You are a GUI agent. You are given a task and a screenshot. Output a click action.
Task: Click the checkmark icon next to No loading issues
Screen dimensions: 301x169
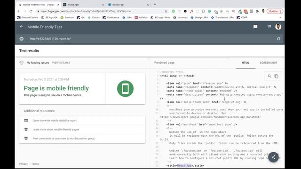click(22, 62)
